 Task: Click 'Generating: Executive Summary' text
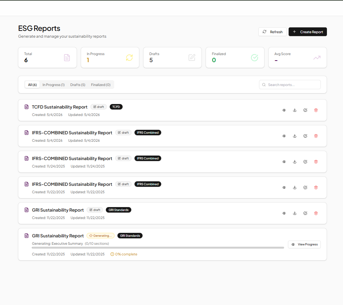coord(57,244)
